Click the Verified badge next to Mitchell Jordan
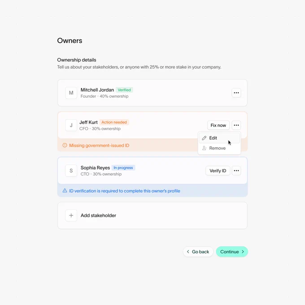Viewport: 305px width, 305px height. pyautogui.click(x=124, y=90)
